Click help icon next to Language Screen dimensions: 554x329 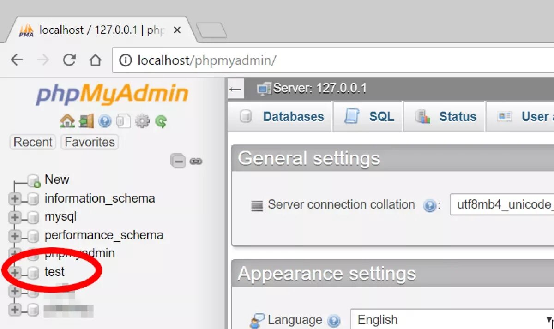(x=333, y=321)
